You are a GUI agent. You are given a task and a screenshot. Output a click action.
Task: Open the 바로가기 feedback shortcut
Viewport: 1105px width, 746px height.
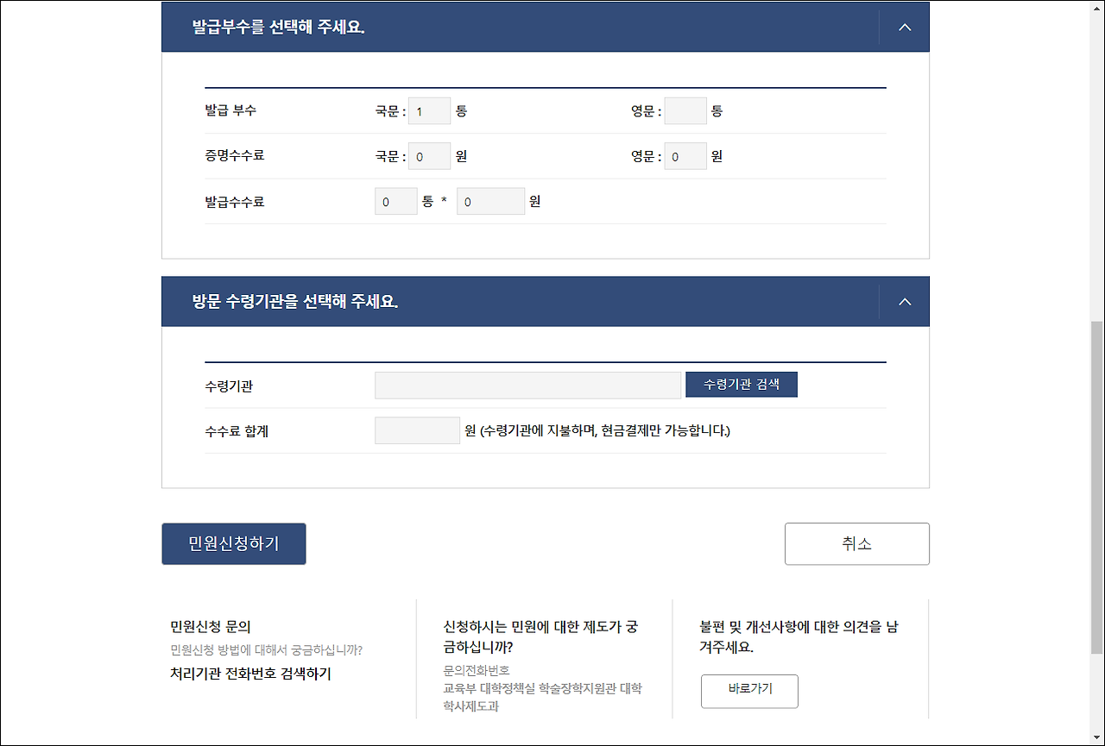click(x=748, y=691)
